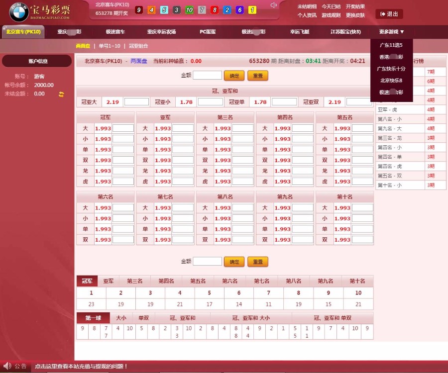Click the yellow number 1 result ball
The image size is (448, 373).
(x=252, y=10)
